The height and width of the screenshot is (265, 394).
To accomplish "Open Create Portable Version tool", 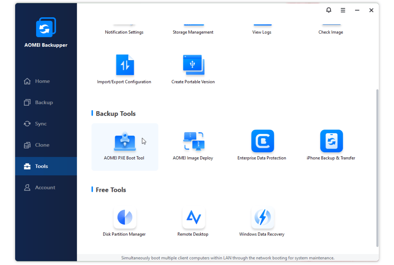I will (193, 69).
